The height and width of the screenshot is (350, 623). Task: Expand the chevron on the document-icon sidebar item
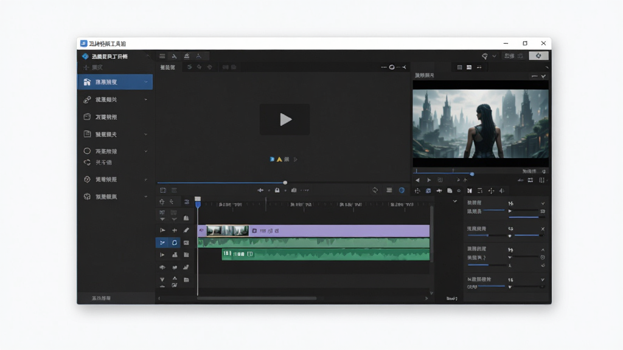(146, 134)
